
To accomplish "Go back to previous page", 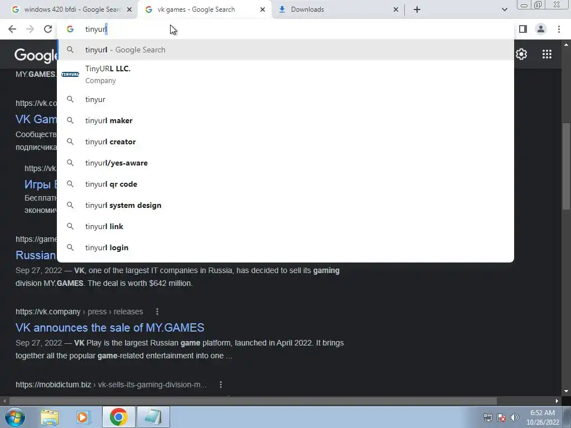I will tap(12, 29).
